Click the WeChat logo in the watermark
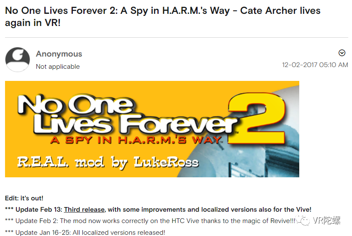This screenshot has width=352, height=236. coord(303,220)
